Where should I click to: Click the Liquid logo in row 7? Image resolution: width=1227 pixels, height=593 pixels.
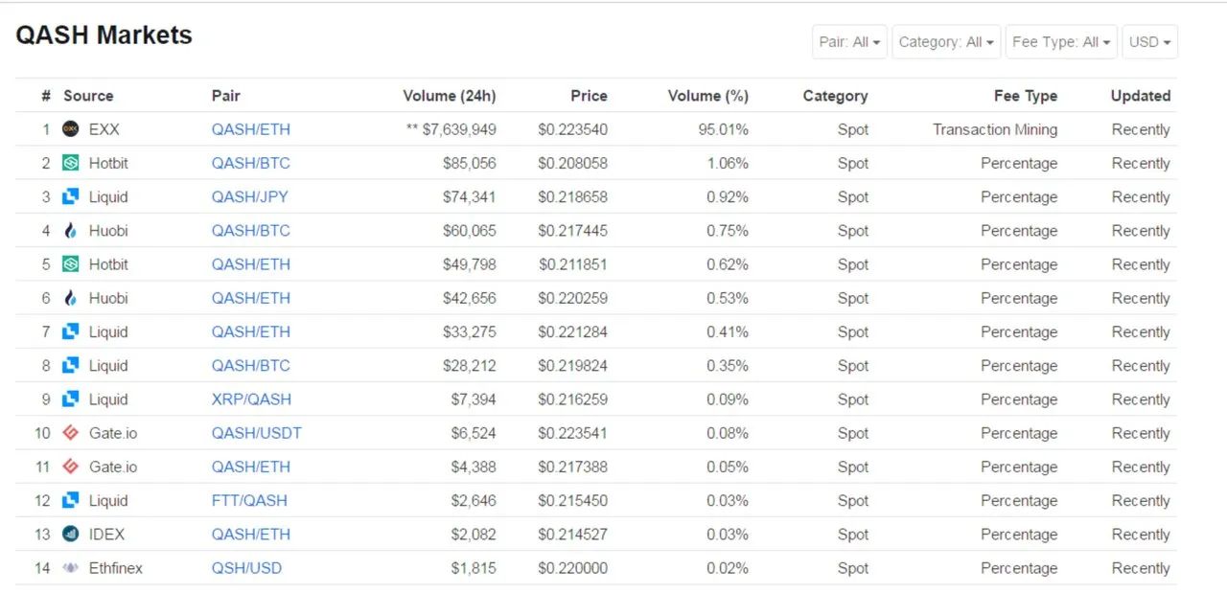click(70, 331)
